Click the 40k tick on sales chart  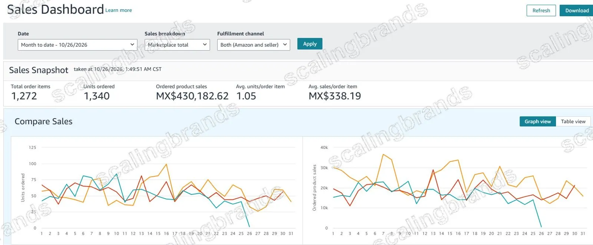(x=324, y=147)
